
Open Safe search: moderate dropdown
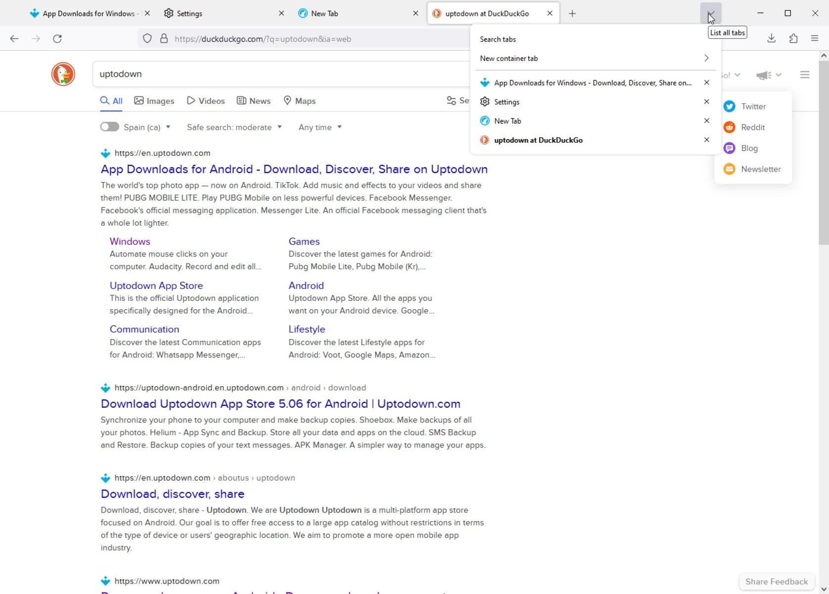(234, 127)
